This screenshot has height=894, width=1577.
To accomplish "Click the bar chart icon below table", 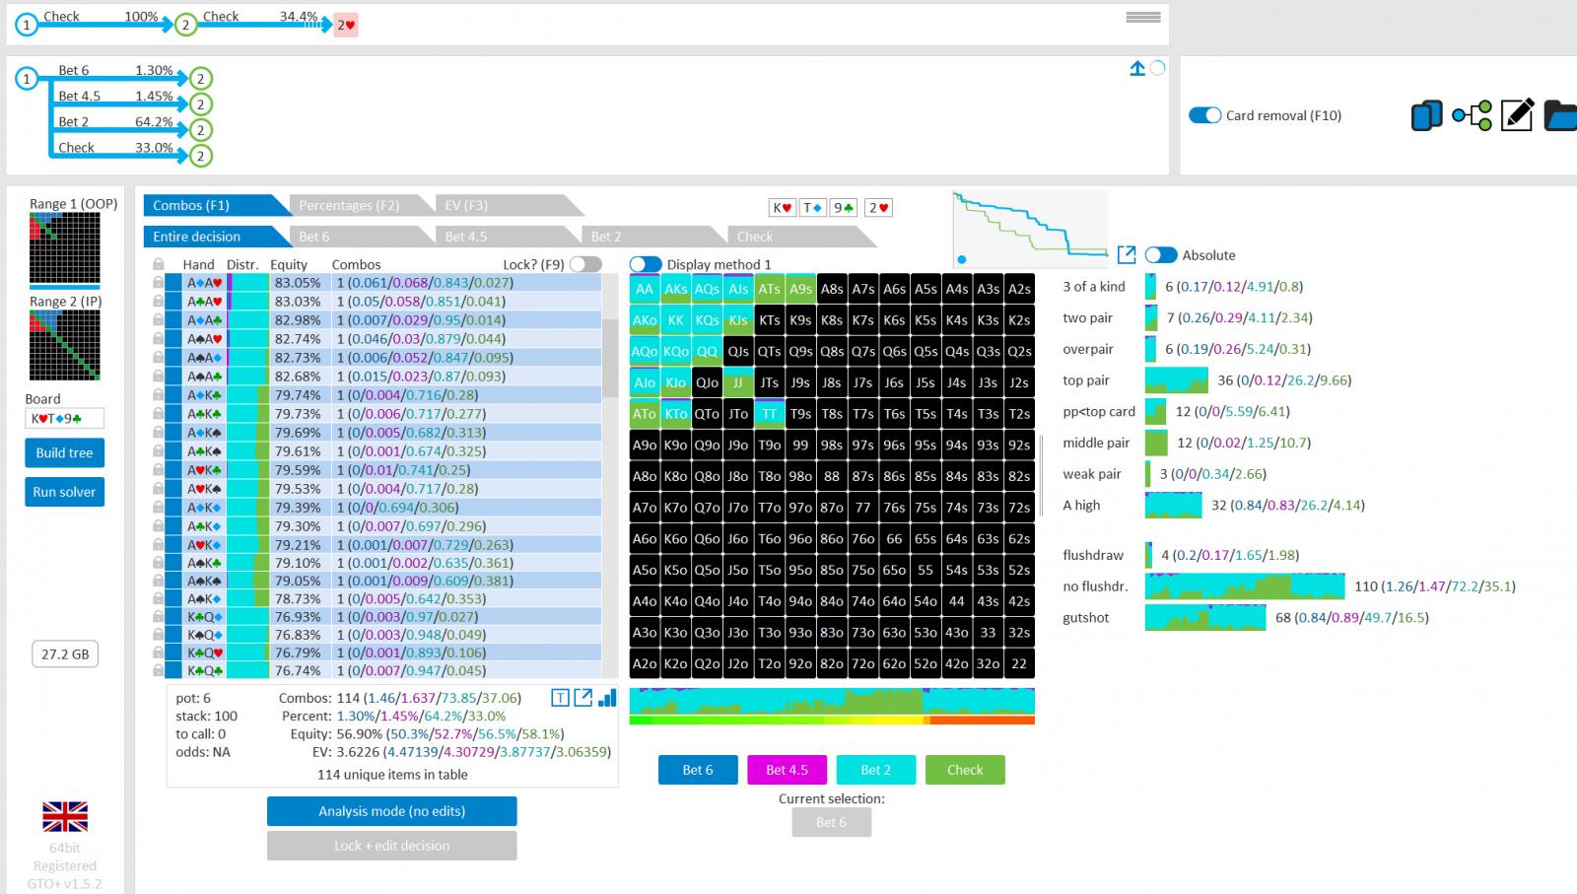I will (x=608, y=698).
